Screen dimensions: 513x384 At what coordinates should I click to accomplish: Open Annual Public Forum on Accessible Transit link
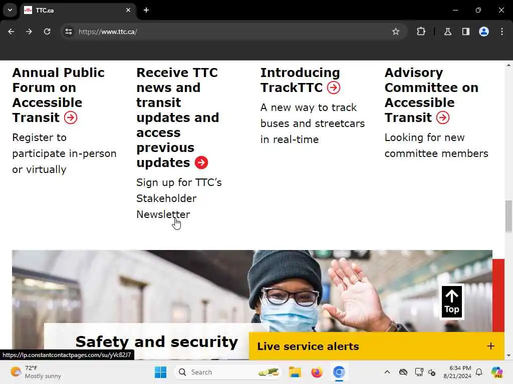[58, 95]
